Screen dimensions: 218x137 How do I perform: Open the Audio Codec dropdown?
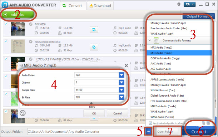click(122, 75)
